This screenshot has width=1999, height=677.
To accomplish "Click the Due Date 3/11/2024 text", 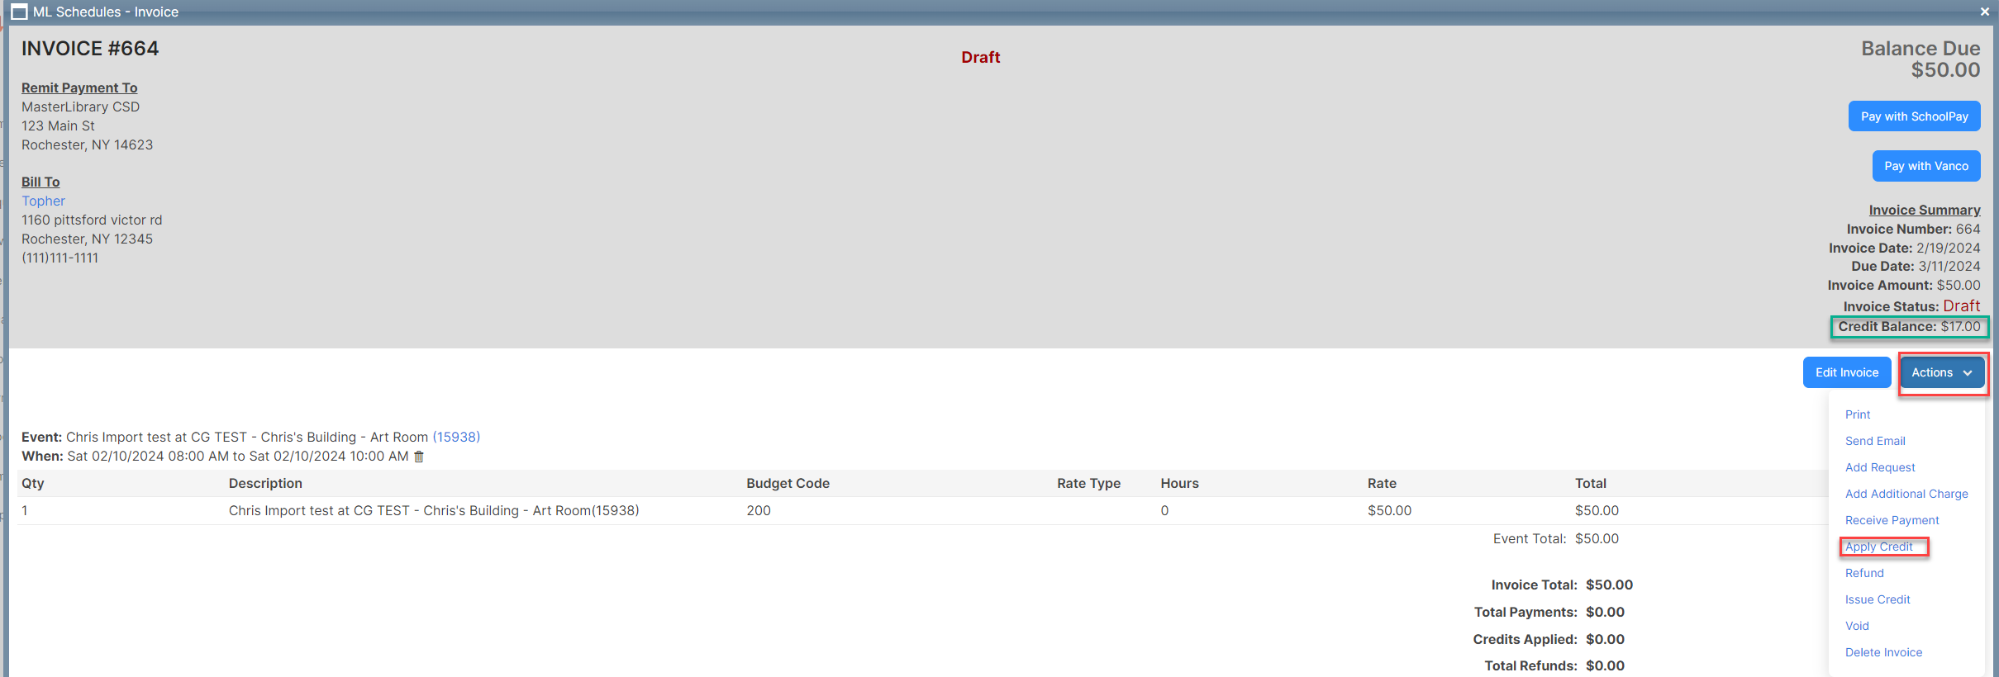I will pos(1916,266).
